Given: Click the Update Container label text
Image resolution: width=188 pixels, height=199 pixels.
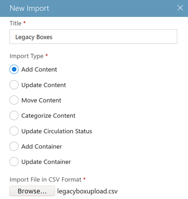Looking at the screenshot, I should coord(46,162).
